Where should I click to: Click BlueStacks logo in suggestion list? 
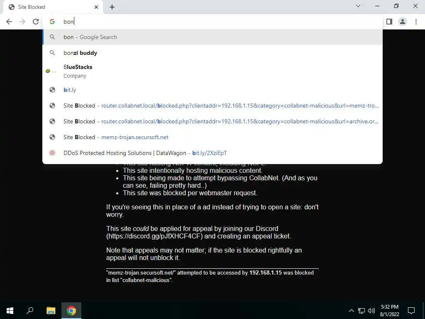tap(51, 71)
